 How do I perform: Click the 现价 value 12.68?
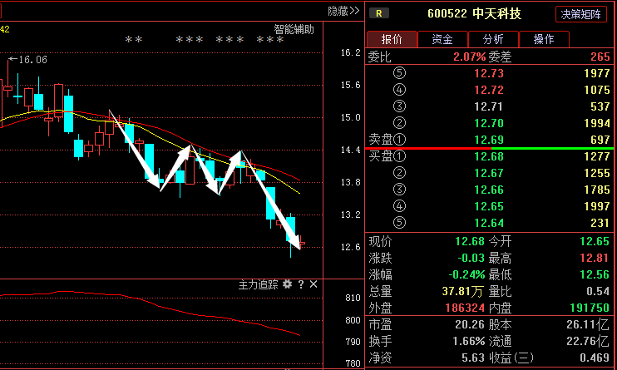(x=470, y=241)
